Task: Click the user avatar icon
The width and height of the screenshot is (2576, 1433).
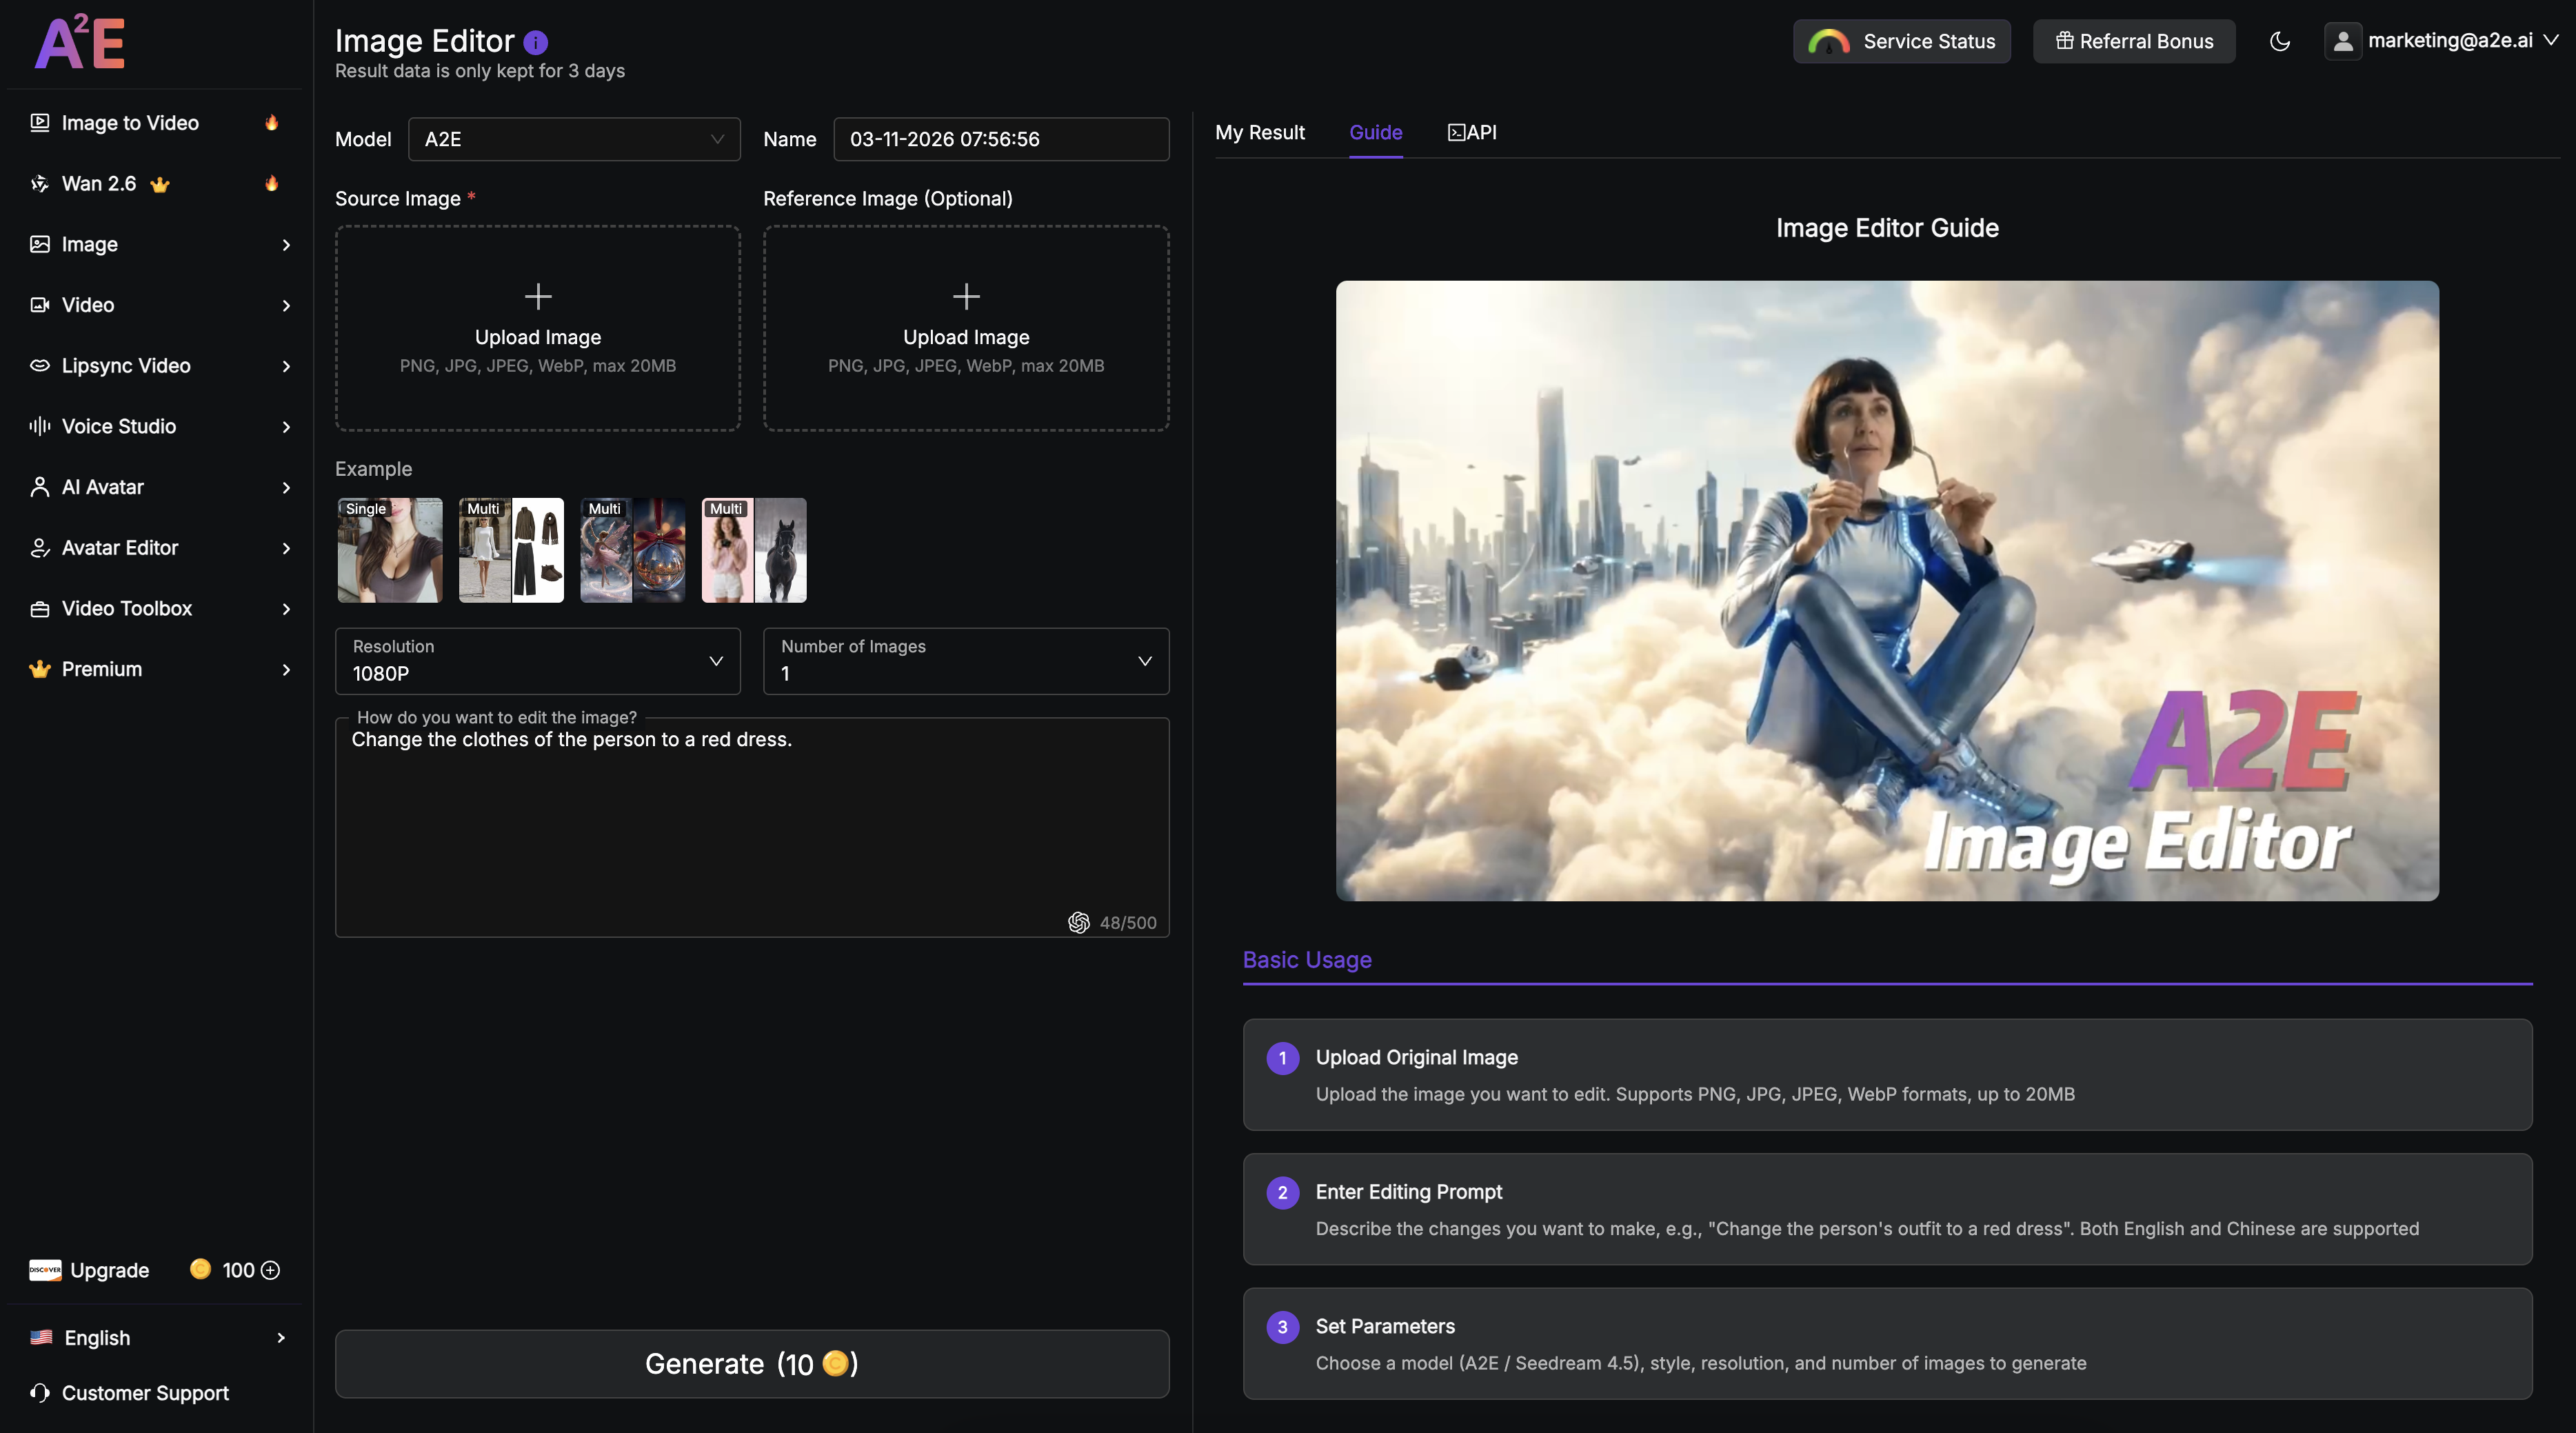Action: 2342,41
